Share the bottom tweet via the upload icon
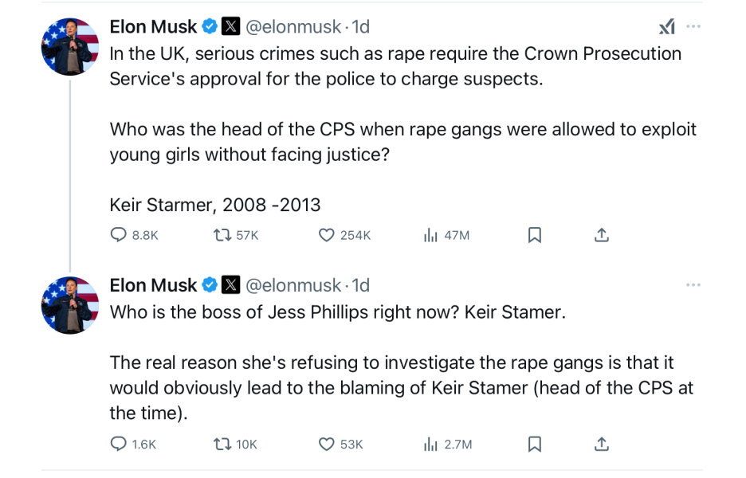This screenshot has width=746, height=478. coord(602,444)
